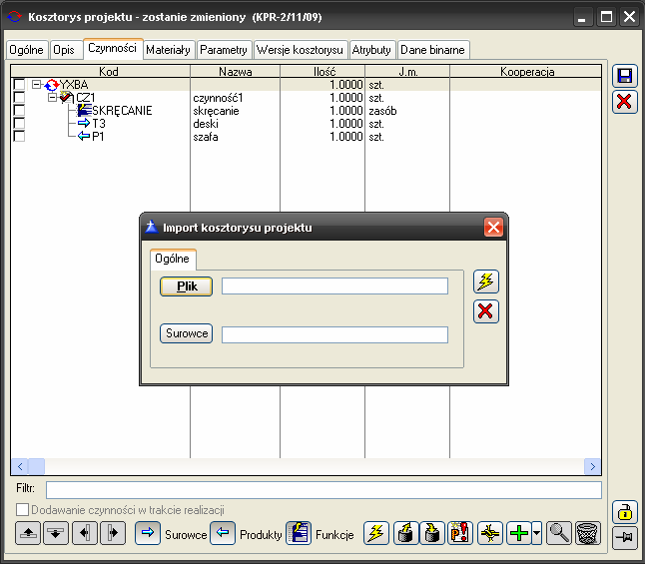Click the lightning icon in the bottom toolbar
This screenshot has width=645, height=564.
click(376, 533)
